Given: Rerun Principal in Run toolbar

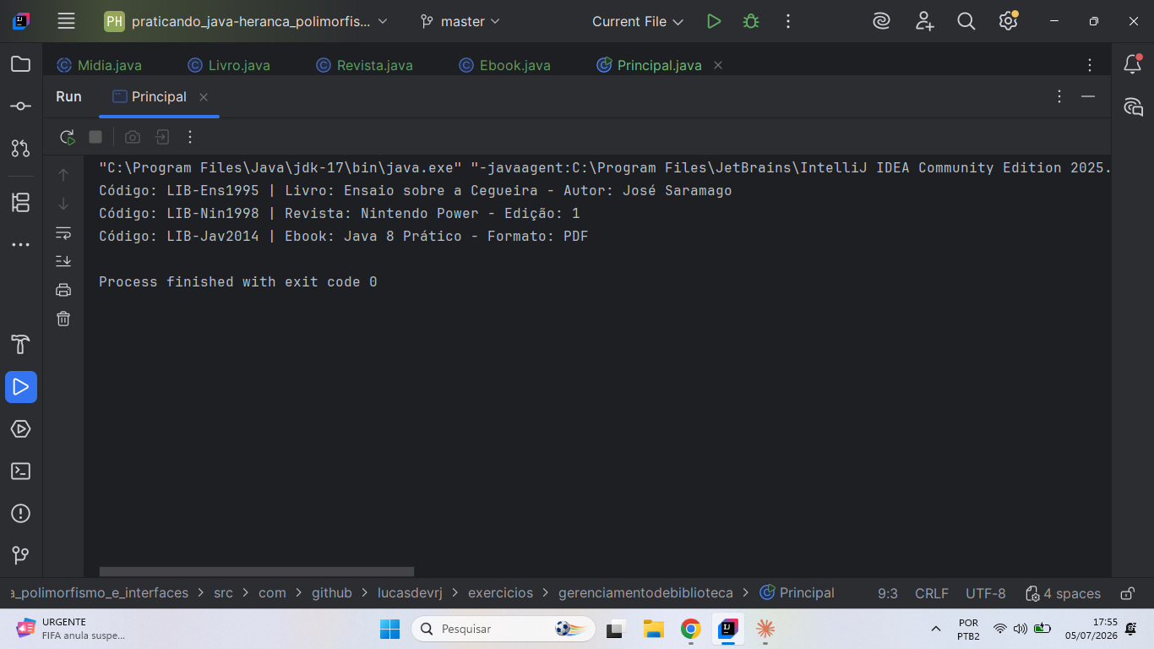Looking at the screenshot, I should (x=67, y=137).
